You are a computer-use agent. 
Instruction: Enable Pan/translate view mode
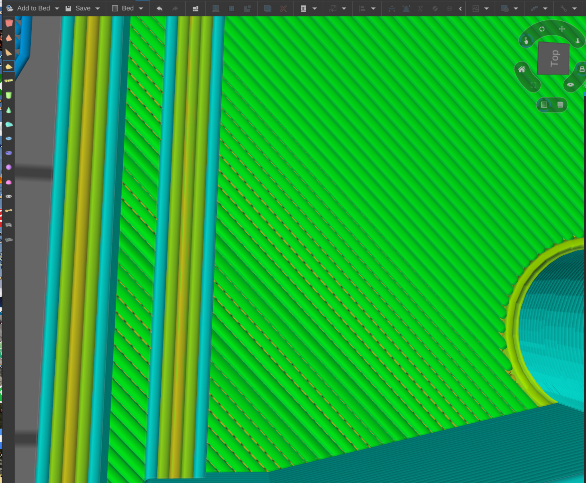coord(562,29)
